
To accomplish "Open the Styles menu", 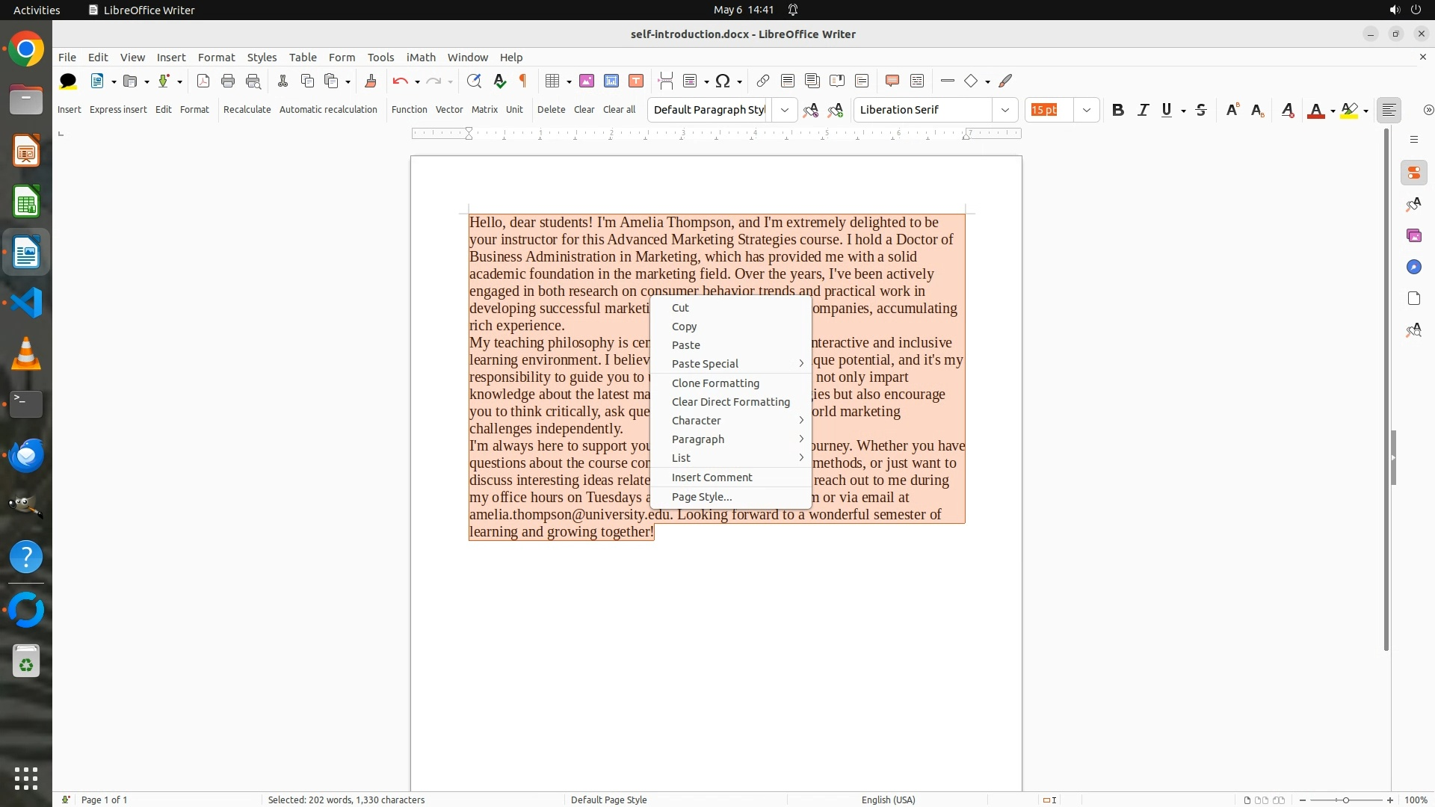I will 262,57.
